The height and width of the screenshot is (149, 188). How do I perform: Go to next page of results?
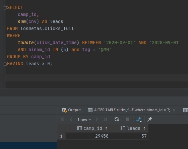[97, 119]
